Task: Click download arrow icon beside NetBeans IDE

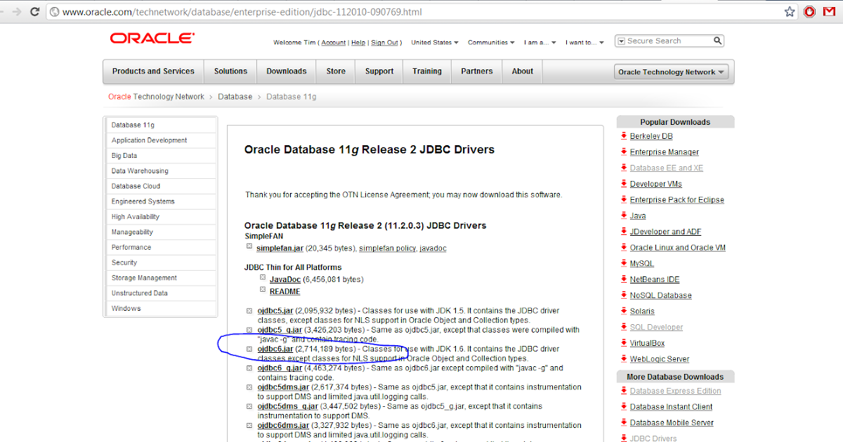Action: tap(623, 279)
